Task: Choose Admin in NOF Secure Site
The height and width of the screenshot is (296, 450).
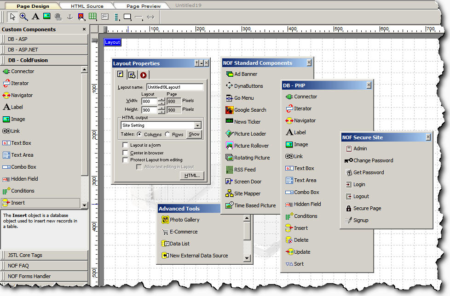Action: [357, 148]
